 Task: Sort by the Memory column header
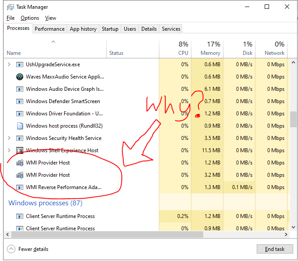(207, 49)
